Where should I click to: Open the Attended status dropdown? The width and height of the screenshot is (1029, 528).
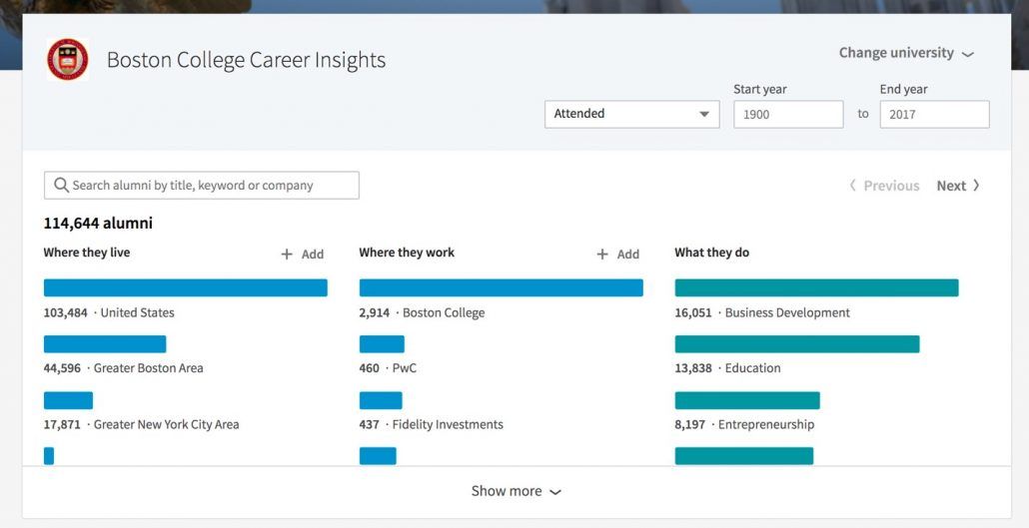click(632, 114)
